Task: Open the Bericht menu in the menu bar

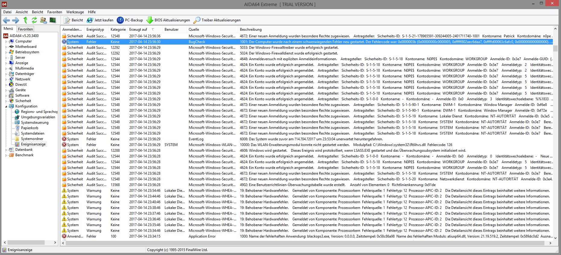Action: click(37, 12)
